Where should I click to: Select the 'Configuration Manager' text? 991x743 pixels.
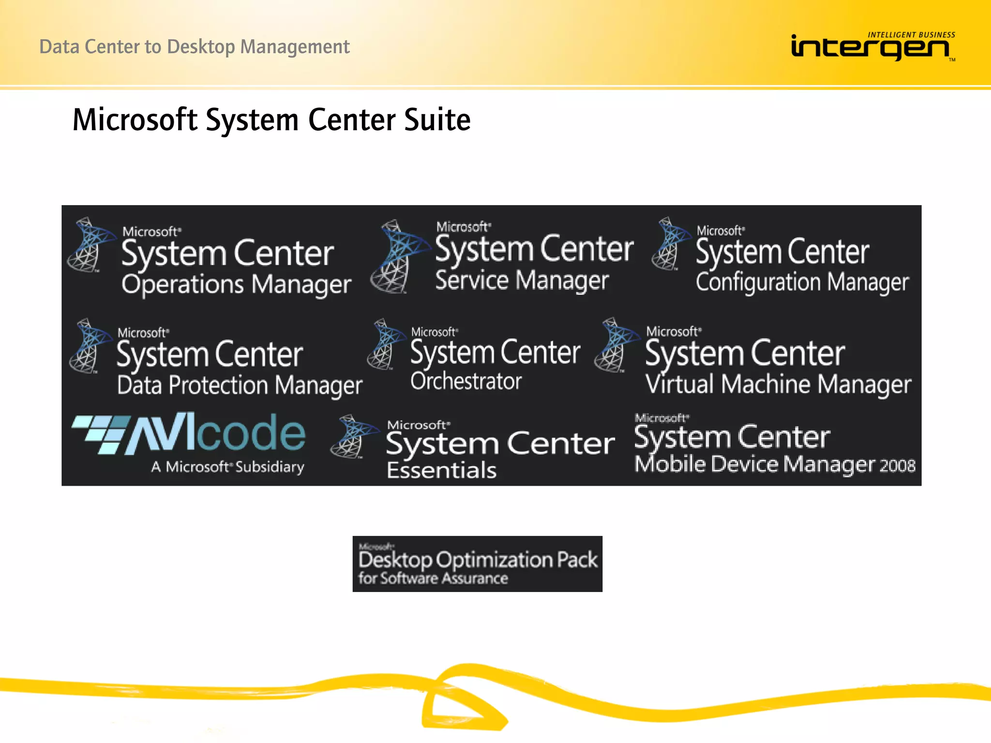click(x=802, y=282)
